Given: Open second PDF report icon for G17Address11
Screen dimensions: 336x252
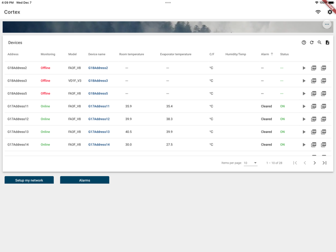Looking at the screenshot, I should 324,106.
